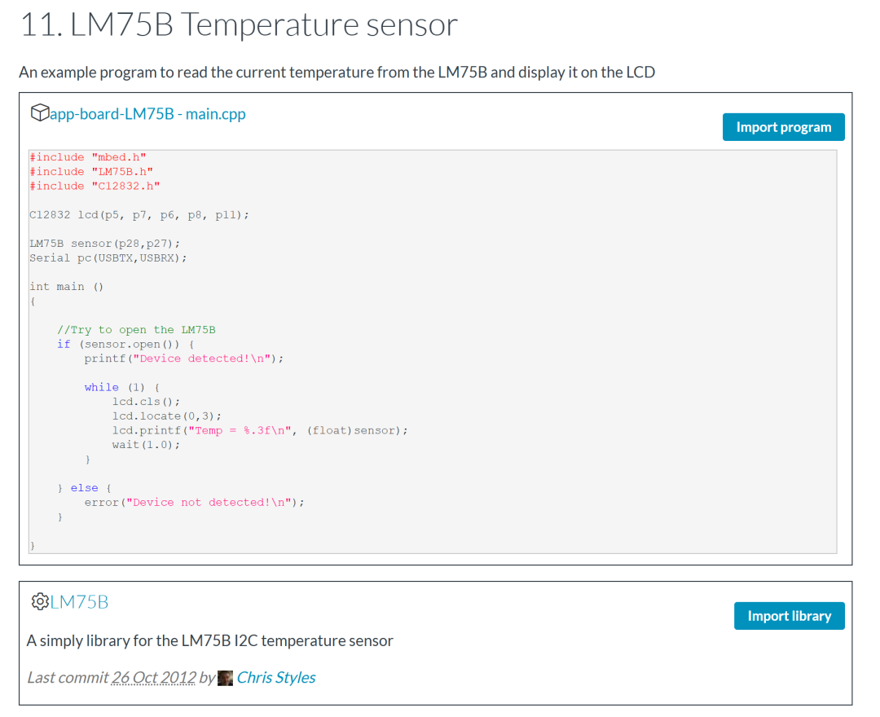Click the LM75B Temperature sensor heading
The image size is (880, 717).
click(239, 25)
